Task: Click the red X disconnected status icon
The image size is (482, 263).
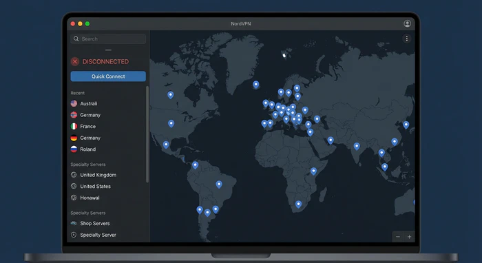Action: tap(74, 61)
